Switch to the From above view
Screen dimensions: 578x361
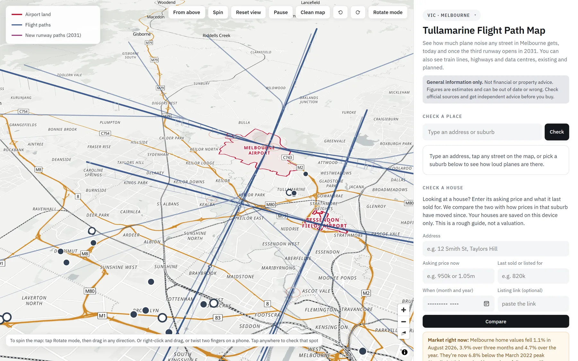(187, 12)
